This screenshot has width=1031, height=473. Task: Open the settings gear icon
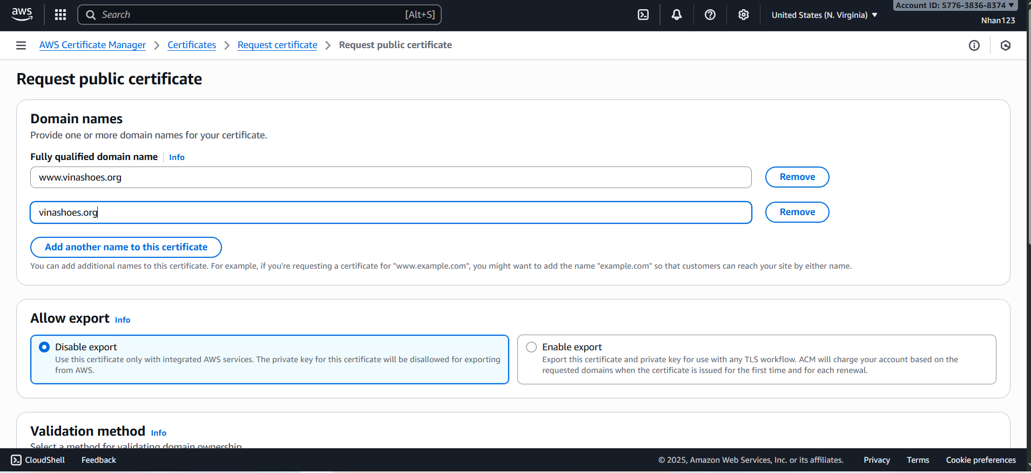744,15
